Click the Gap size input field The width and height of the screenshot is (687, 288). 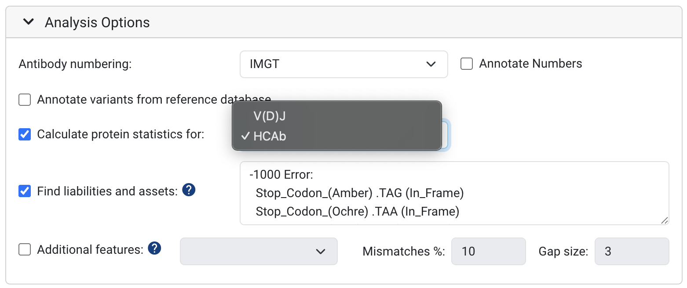tap(632, 252)
